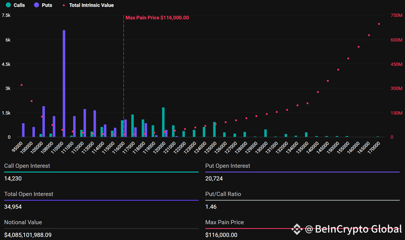Select the call bar at strike 120000
This screenshot has width=405, height=240.
(163, 122)
